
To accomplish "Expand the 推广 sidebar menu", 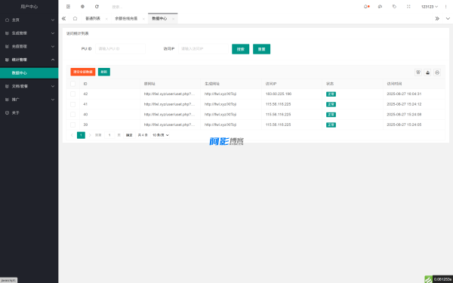I will pyautogui.click(x=29, y=100).
